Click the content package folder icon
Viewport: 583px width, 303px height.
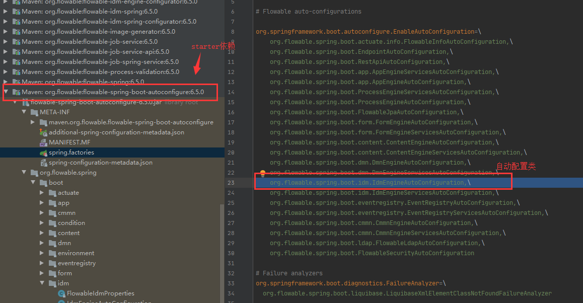click(x=52, y=233)
